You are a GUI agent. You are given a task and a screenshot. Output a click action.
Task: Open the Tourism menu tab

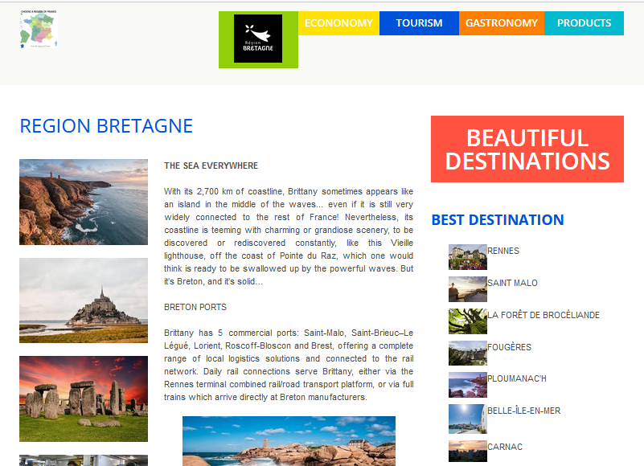coord(419,23)
